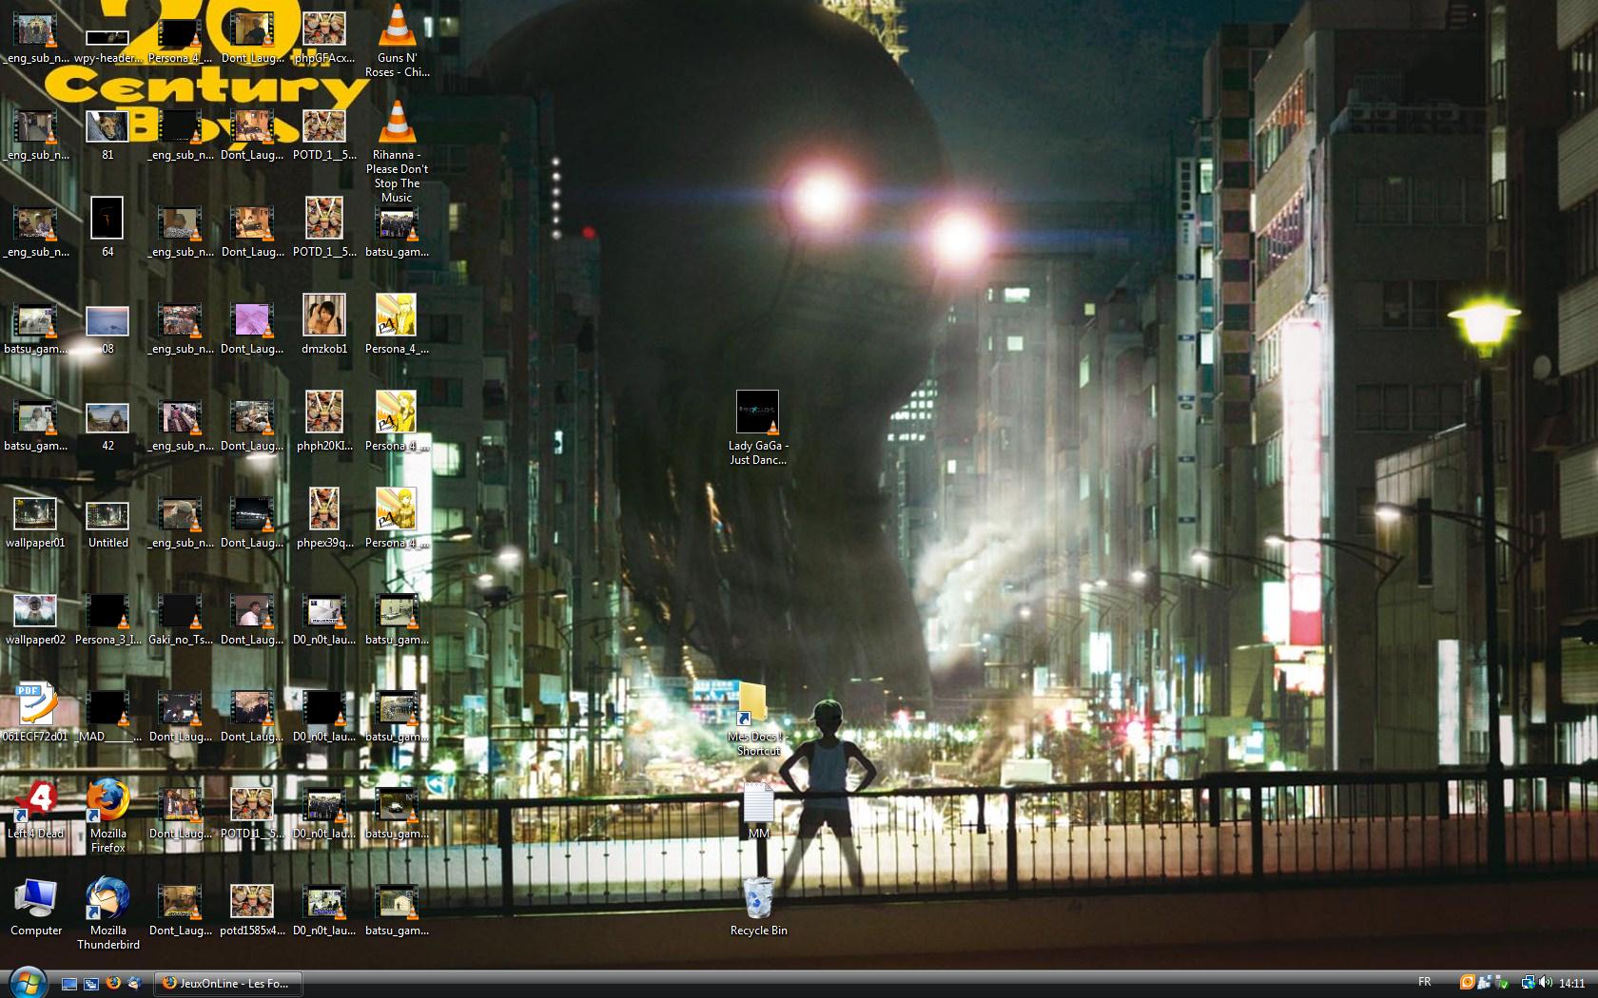Open the volume speaker tray icon
The image size is (1598, 998).
pos(1545,983)
